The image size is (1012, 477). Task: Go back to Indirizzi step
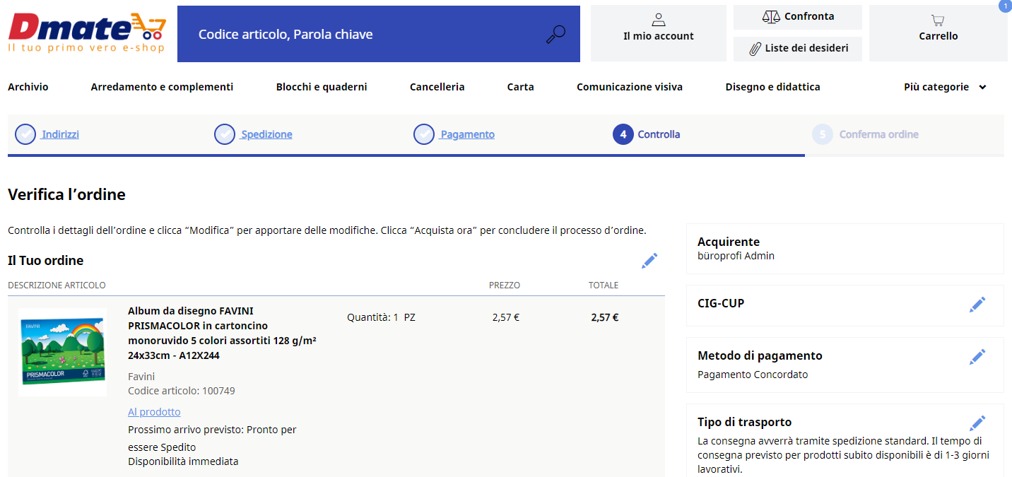(60, 134)
